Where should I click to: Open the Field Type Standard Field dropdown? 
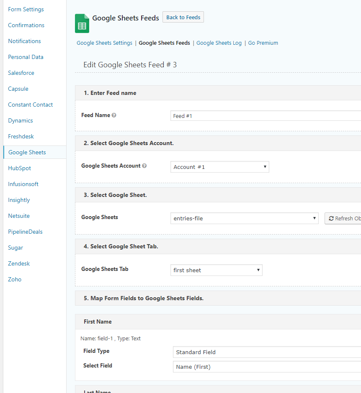click(267, 352)
